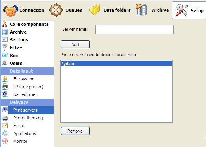
Task: Select Named pipes entry
Action: pyautogui.click(x=25, y=94)
